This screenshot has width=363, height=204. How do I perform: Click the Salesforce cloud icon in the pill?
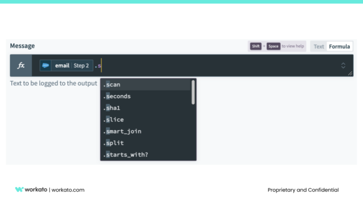(46, 66)
